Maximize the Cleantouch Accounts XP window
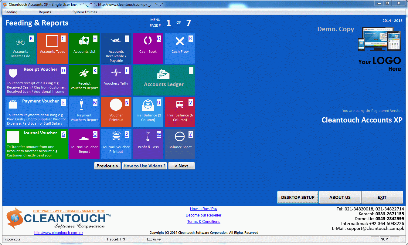 (387, 3)
